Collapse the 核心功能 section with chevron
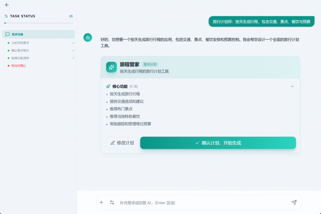 (292, 86)
